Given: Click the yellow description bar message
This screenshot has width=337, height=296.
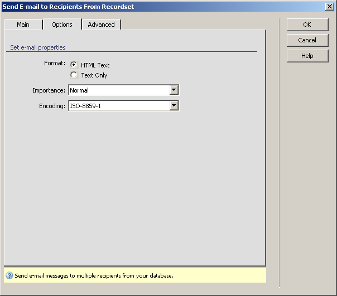Looking at the screenshot, I should click(x=94, y=275).
